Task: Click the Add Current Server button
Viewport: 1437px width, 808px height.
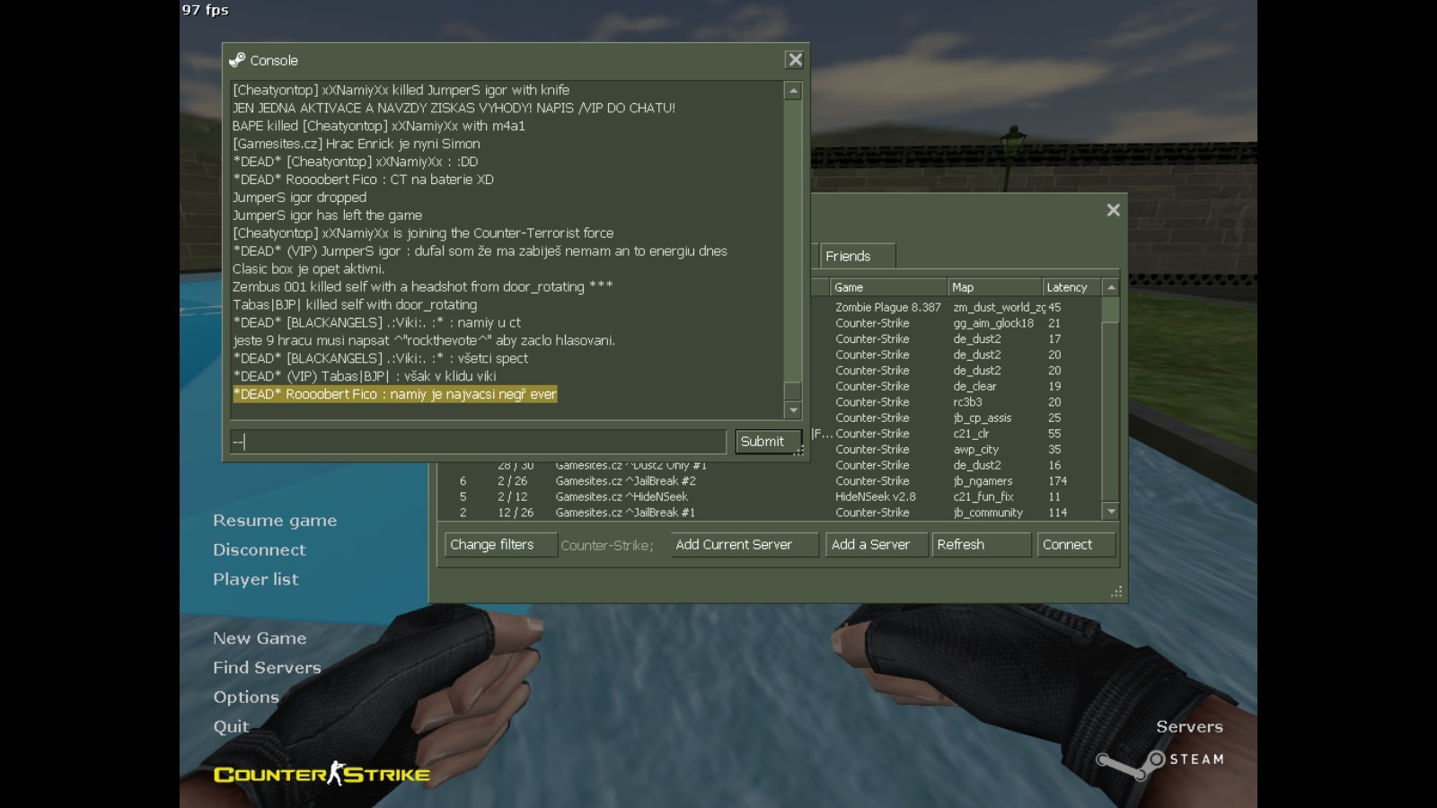Action: [x=745, y=545]
